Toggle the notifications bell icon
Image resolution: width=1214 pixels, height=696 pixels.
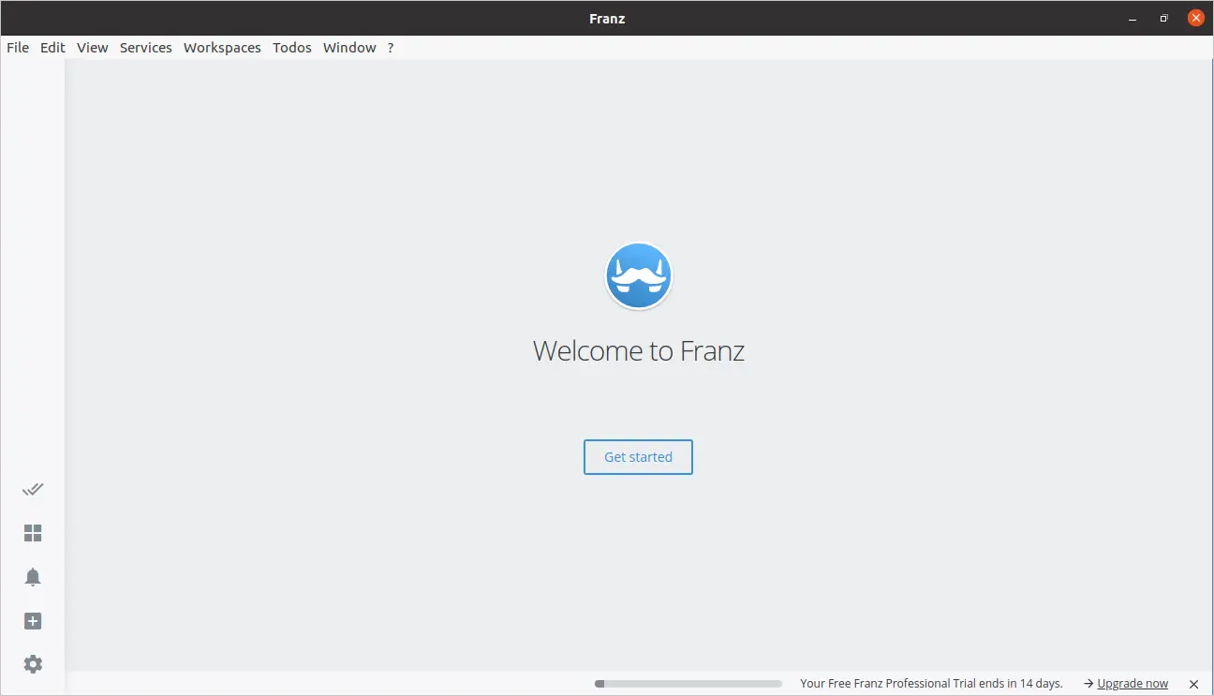tap(33, 577)
